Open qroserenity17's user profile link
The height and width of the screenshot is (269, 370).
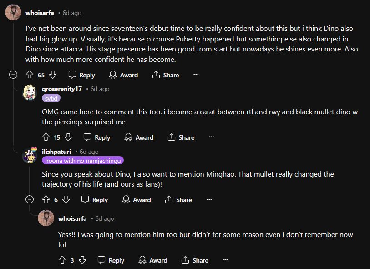pos(61,89)
